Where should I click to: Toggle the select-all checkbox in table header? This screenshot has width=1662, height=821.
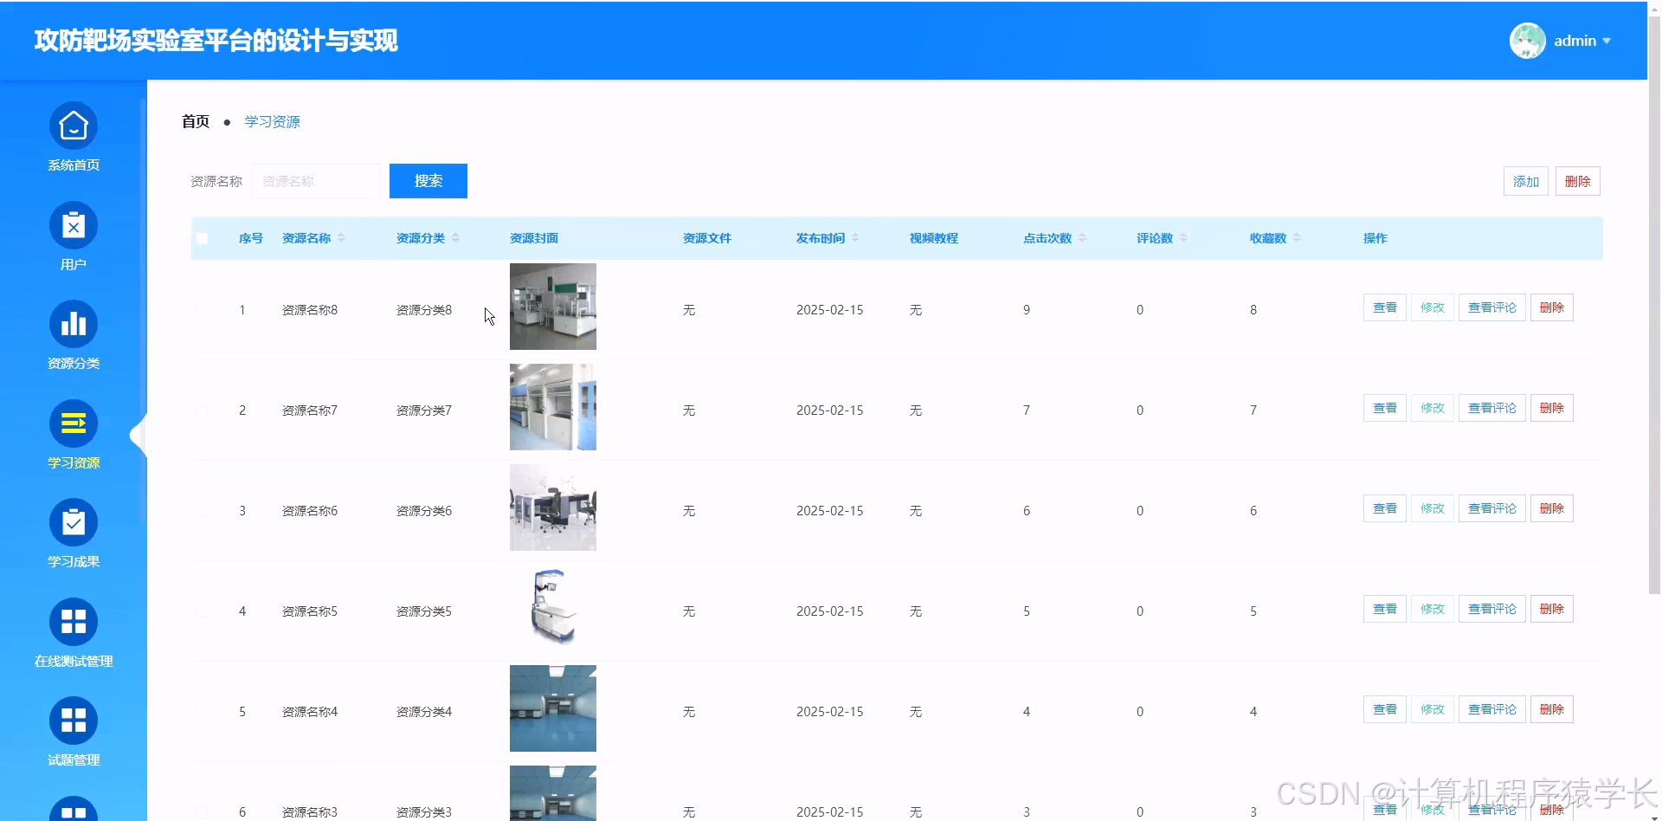(x=202, y=238)
